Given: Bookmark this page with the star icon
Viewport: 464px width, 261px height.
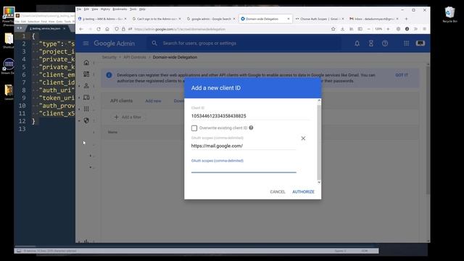Looking at the screenshot, I should 333,29.
